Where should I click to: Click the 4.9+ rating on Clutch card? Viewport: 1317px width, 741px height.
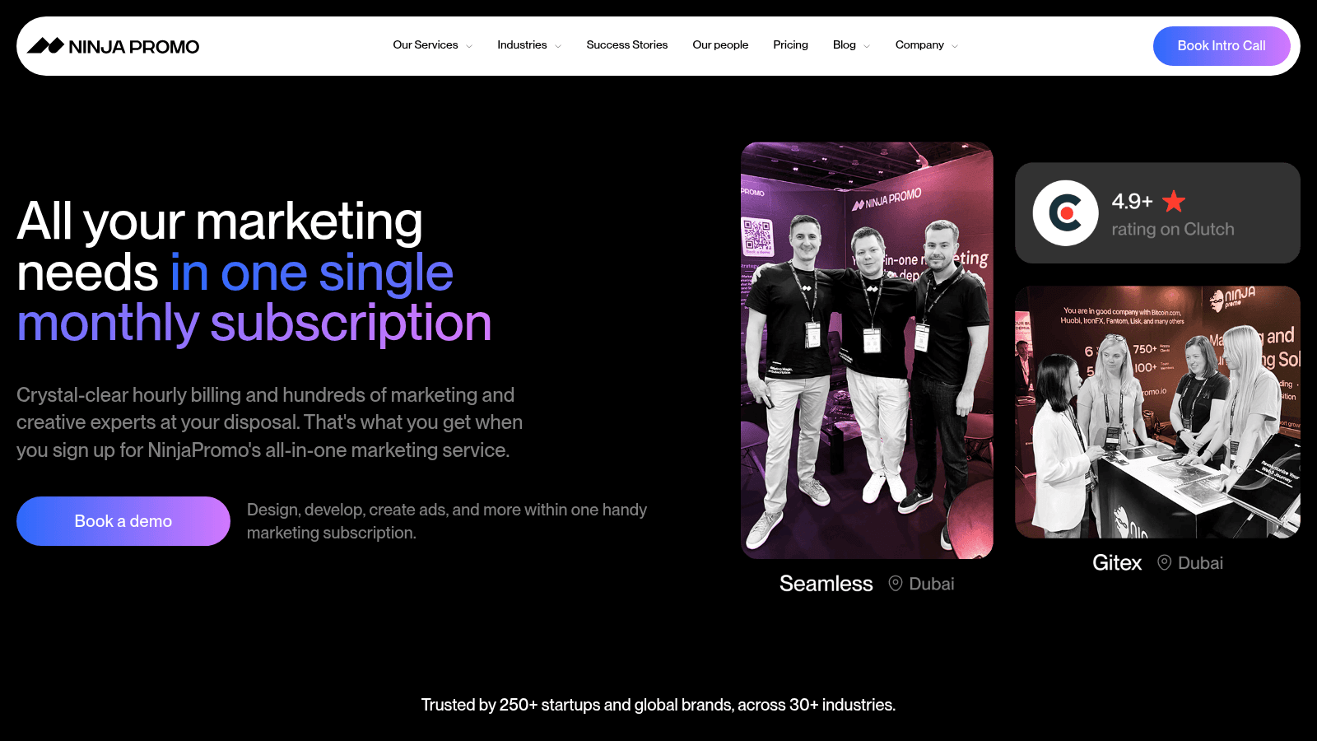(1157, 213)
